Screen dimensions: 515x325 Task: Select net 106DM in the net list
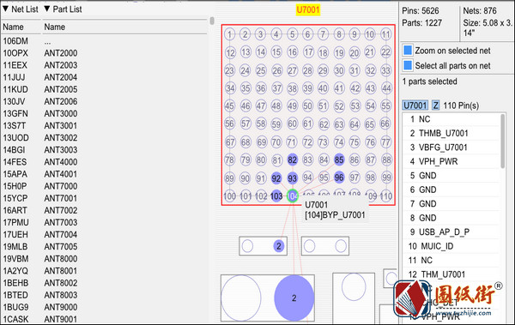(15, 41)
